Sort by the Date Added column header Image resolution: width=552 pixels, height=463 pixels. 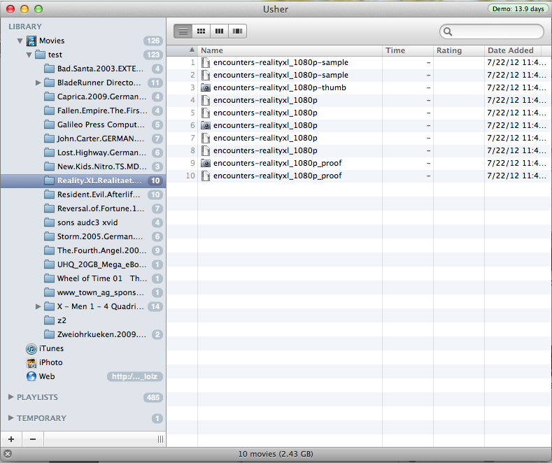513,50
